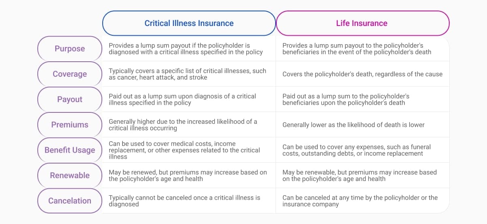Image resolution: width=487 pixels, height=224 pixels.
Task: Click 'May be renewed' critical illness text
Action: click(x=187, y=175)
